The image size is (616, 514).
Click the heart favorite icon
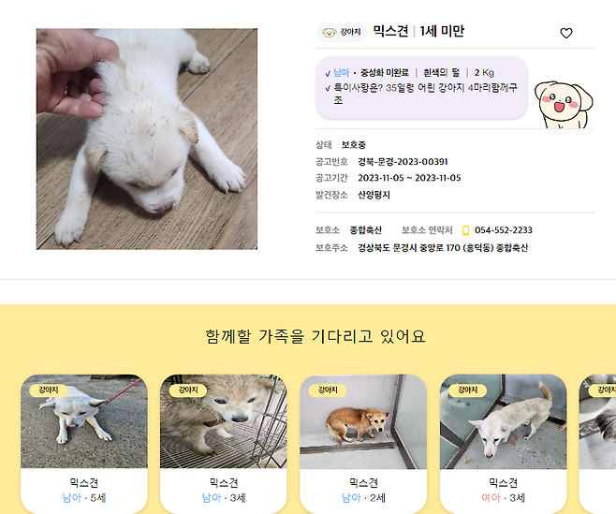pyautogui.click(x=566, y=33)
